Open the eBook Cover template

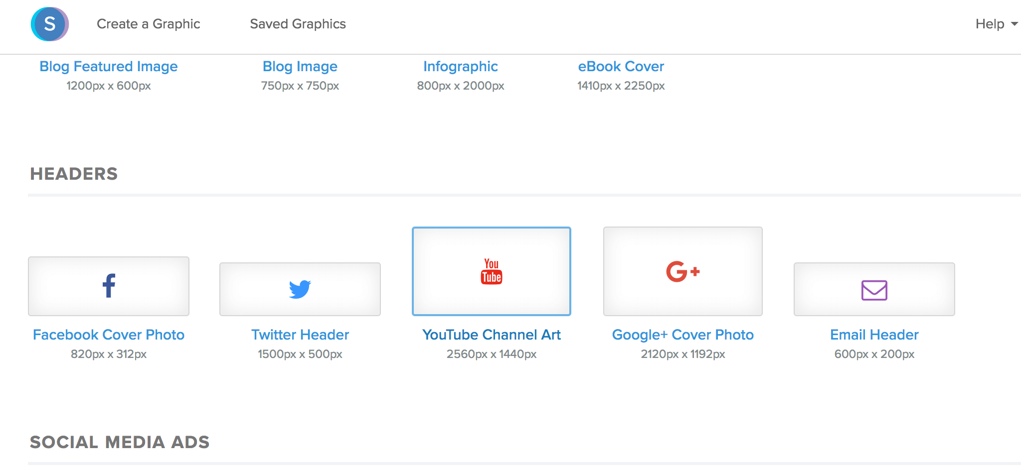[x=621, y=66]
